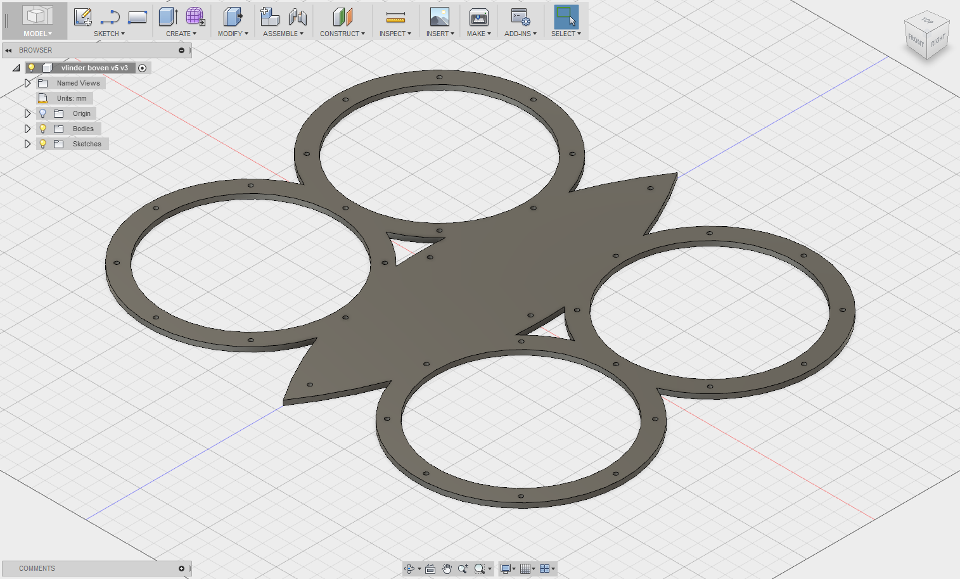Collapse Browser panel with double-arrow button
The height and width of the screenshot is (579, 960).
(8, 50)
